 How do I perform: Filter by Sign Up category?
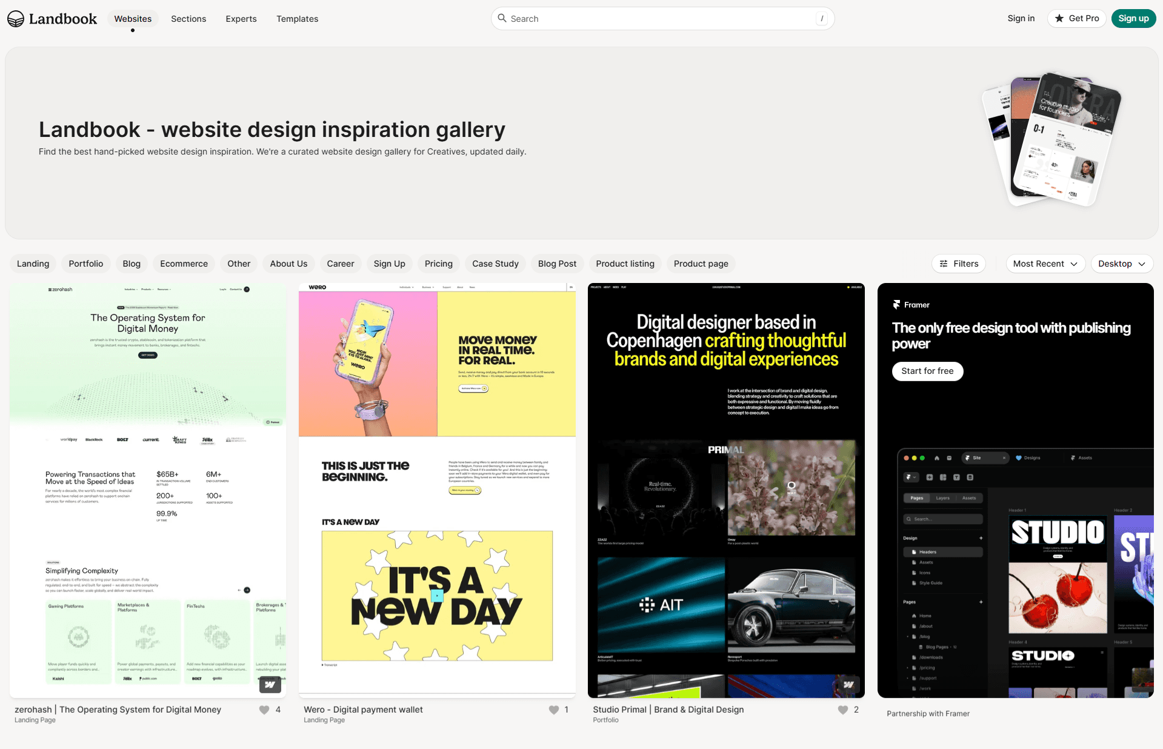390,264
